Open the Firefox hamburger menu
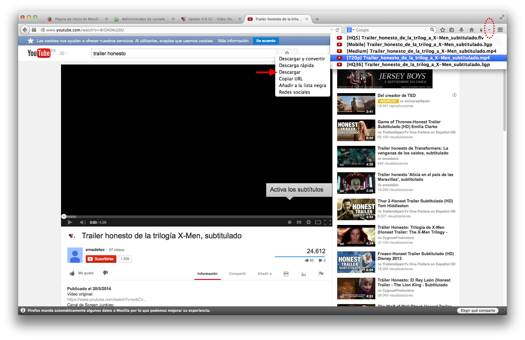This screenshot has width=525, height=340. [x=500, y=30]
